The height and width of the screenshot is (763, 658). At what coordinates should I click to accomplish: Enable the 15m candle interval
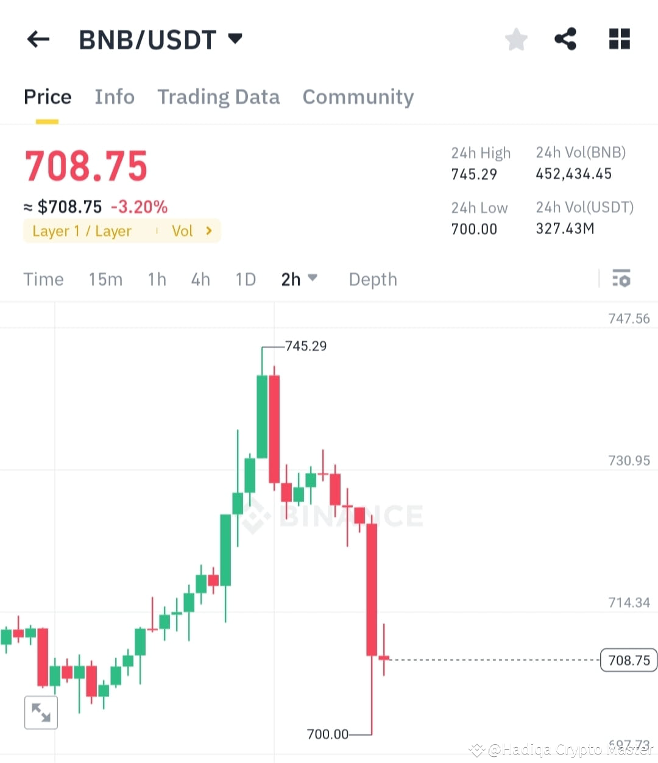point(105,279)
